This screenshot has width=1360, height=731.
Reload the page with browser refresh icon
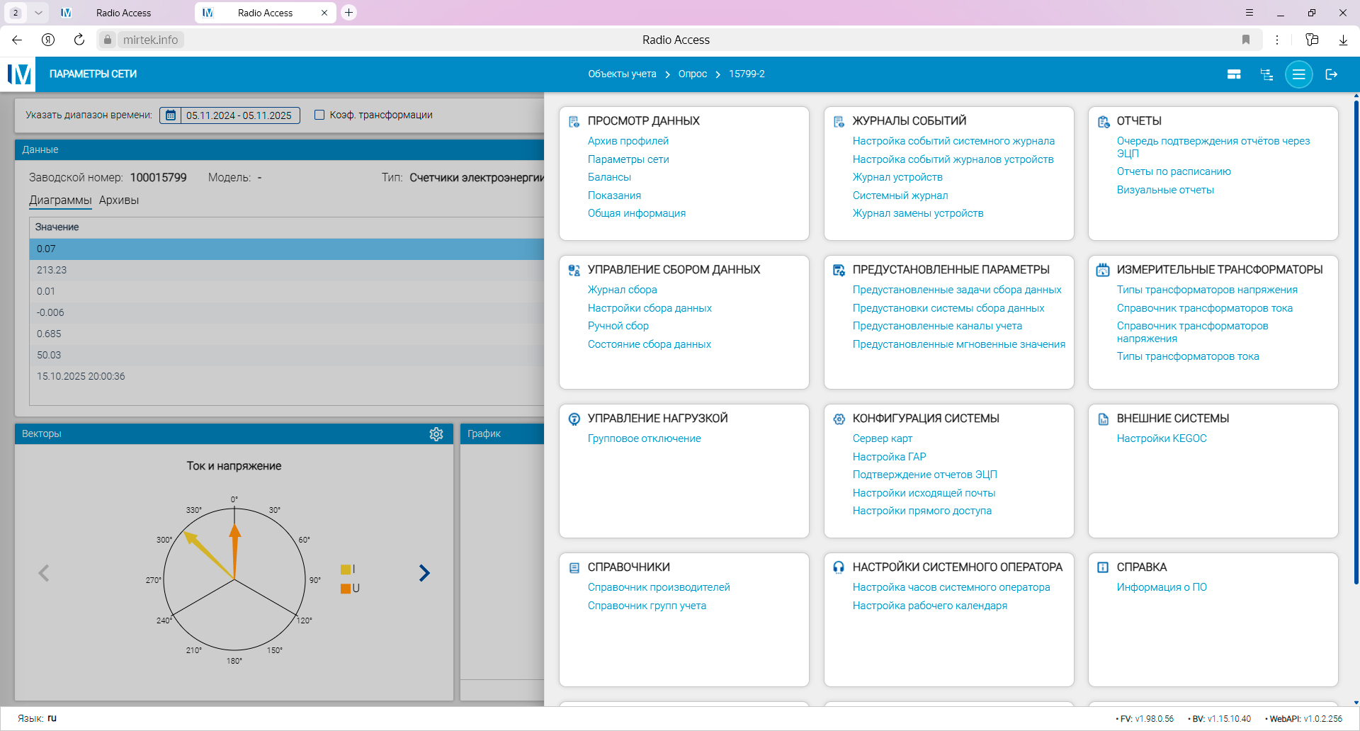(79, 40)
